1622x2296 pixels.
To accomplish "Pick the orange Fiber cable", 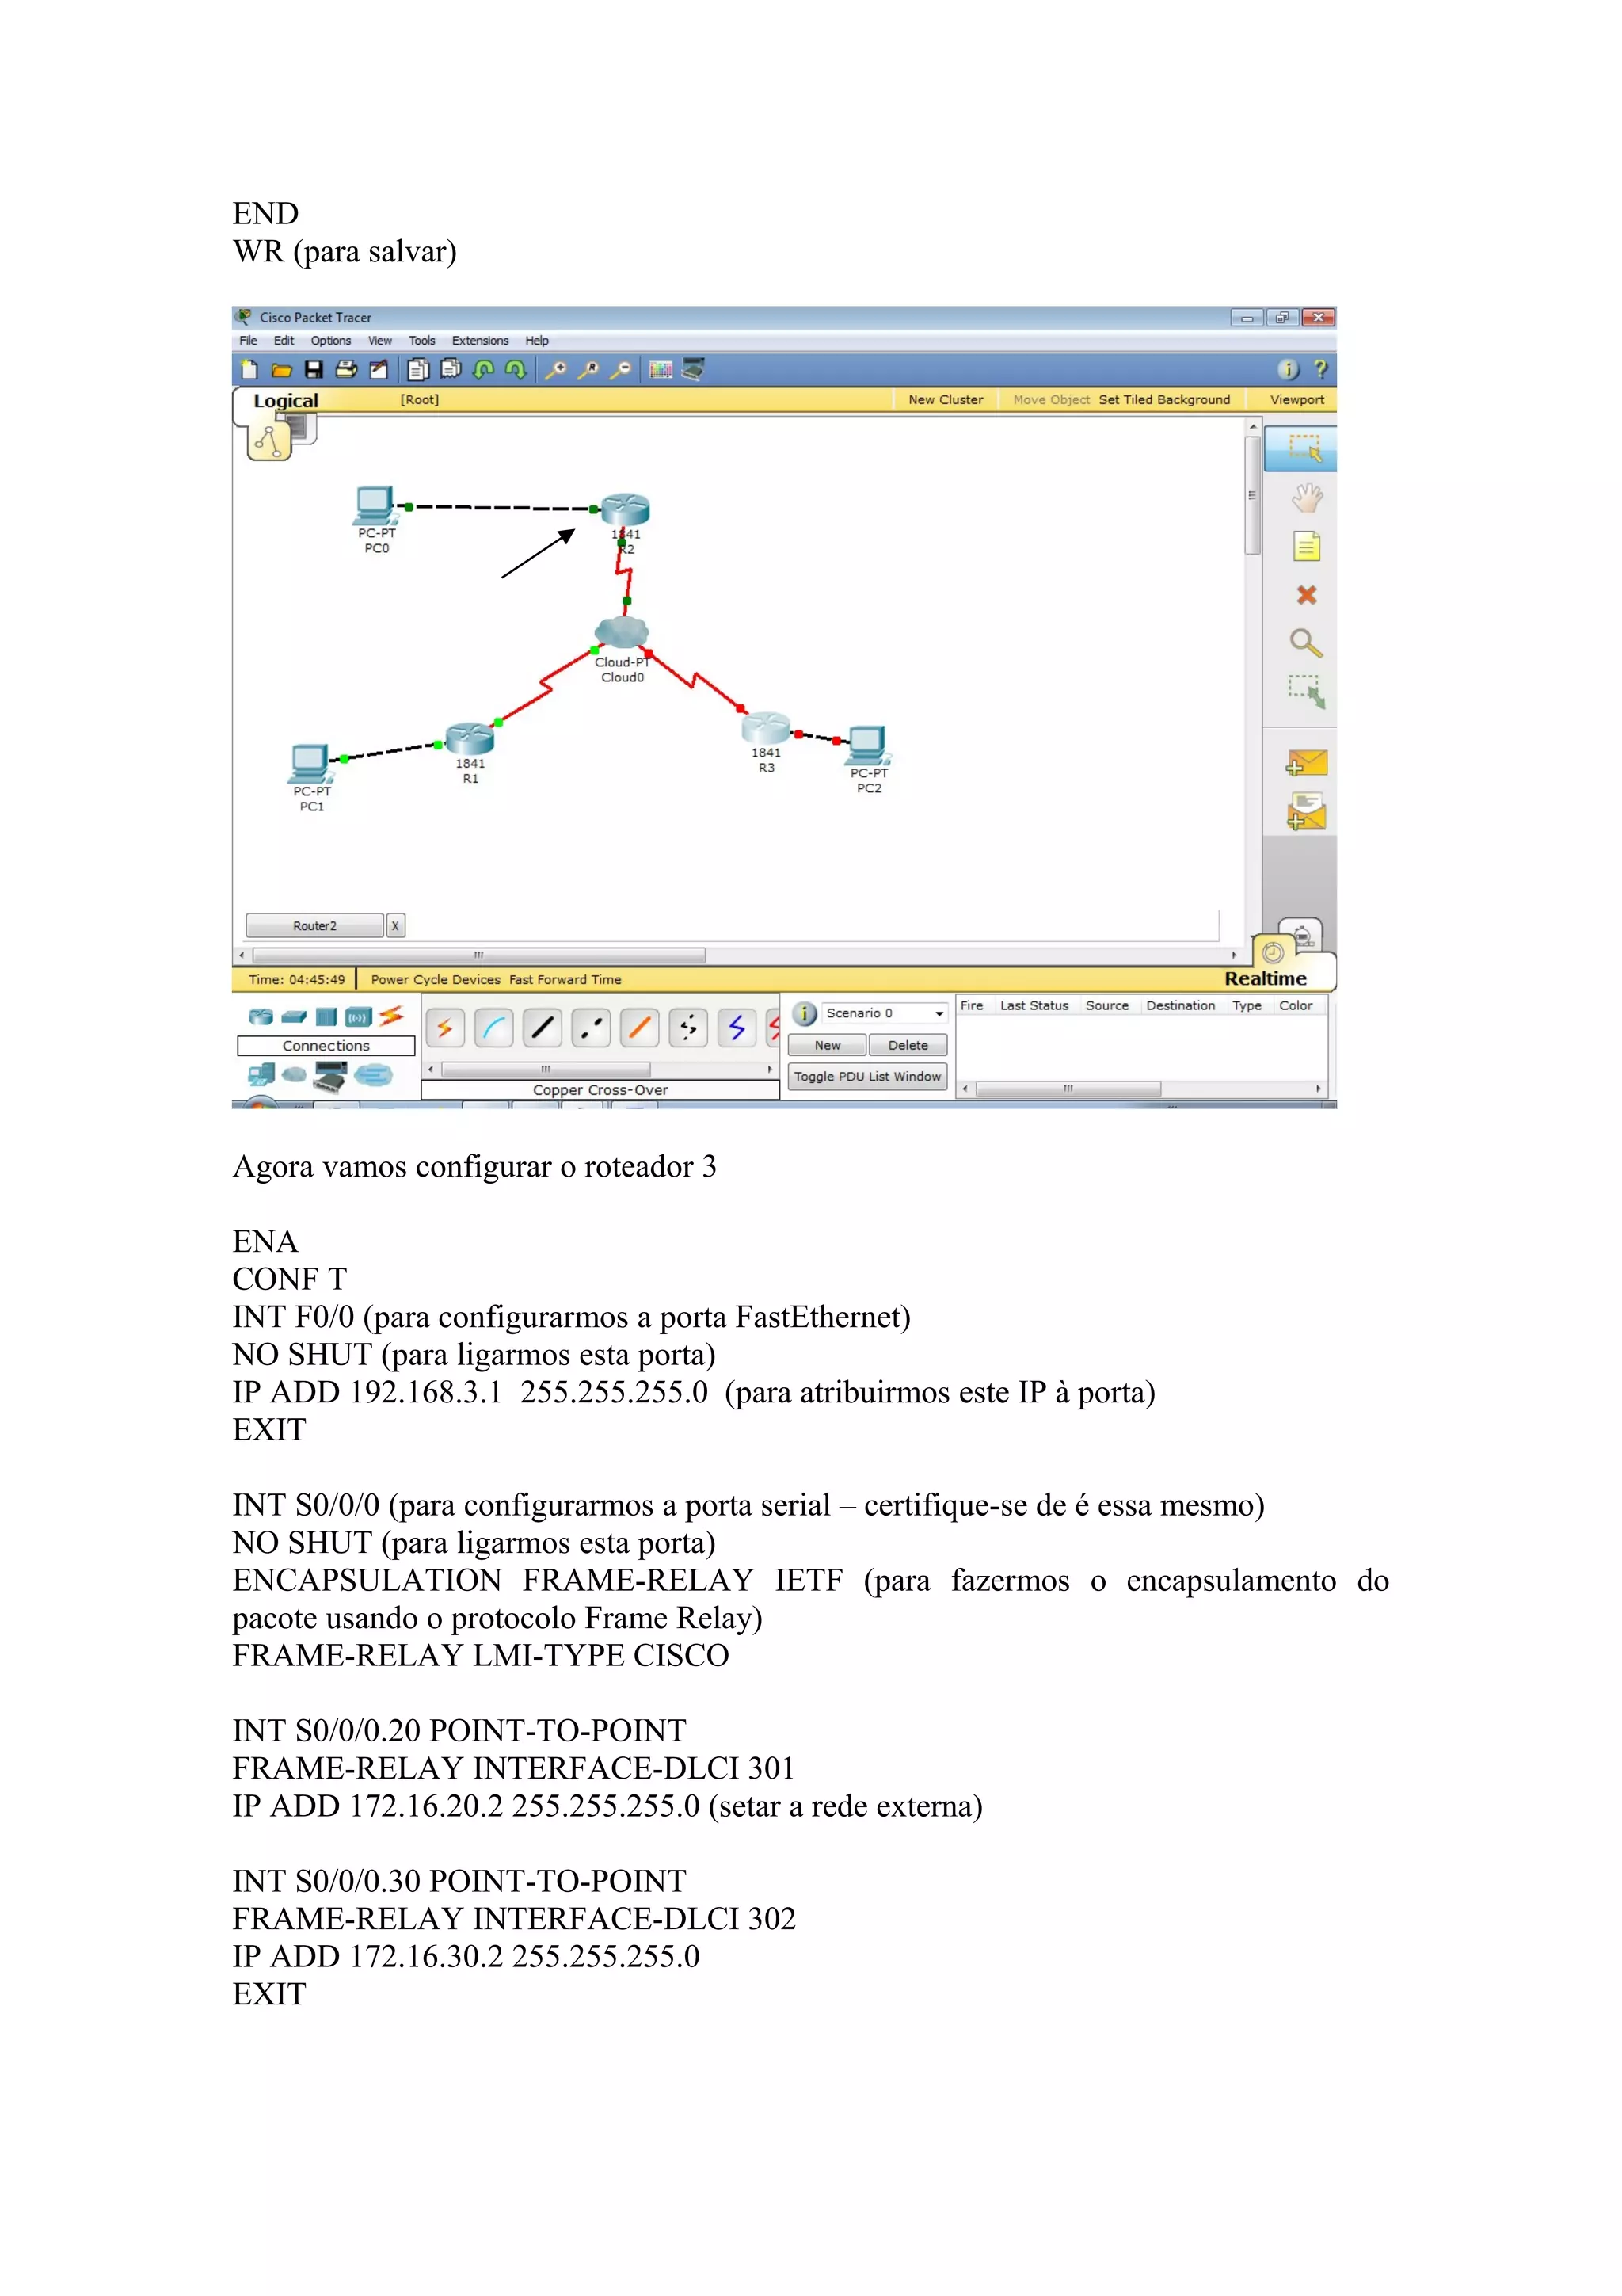I will coord(640,1027).
